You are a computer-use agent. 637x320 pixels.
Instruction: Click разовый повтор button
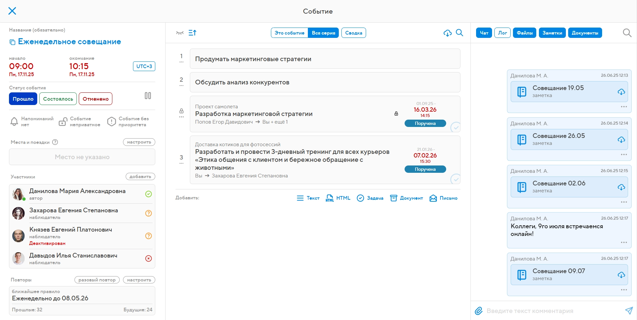pos(97,280)
